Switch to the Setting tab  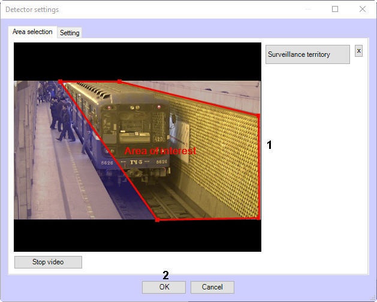pyautogui.click(x=70, y=33)
